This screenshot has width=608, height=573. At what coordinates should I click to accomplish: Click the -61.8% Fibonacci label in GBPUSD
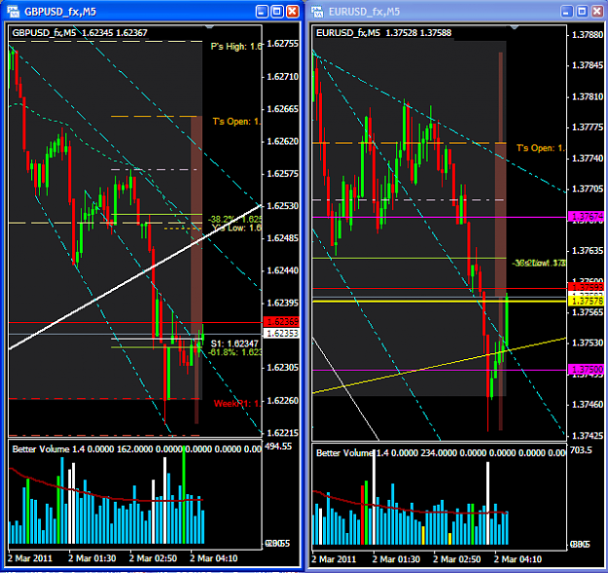pyautogui.click(x=235, y=352)
